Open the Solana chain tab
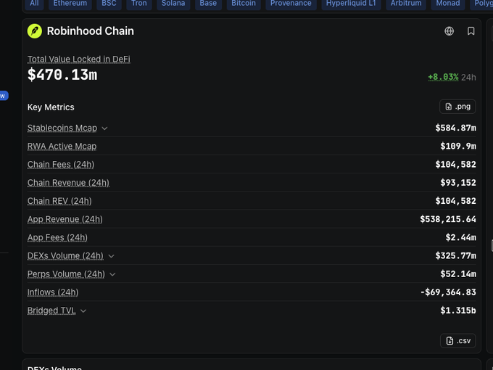Screen dimensions: 493x370 pyautogui.click(x=173, y=4)
